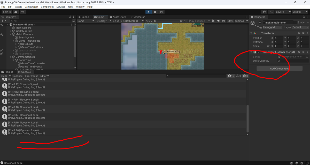Screen dimensions: 310x165
Task: Collapse the GameTimeObjects tree item
Action: (x=13, y=41)
